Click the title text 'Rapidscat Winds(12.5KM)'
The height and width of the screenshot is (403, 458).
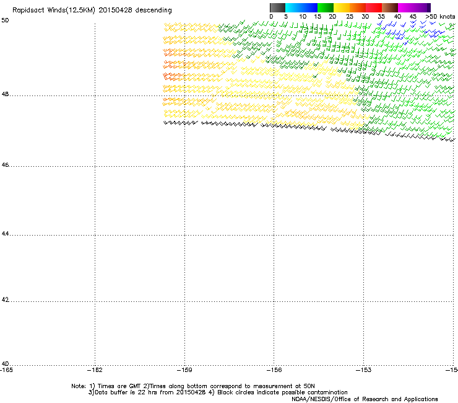pos(54,11)
